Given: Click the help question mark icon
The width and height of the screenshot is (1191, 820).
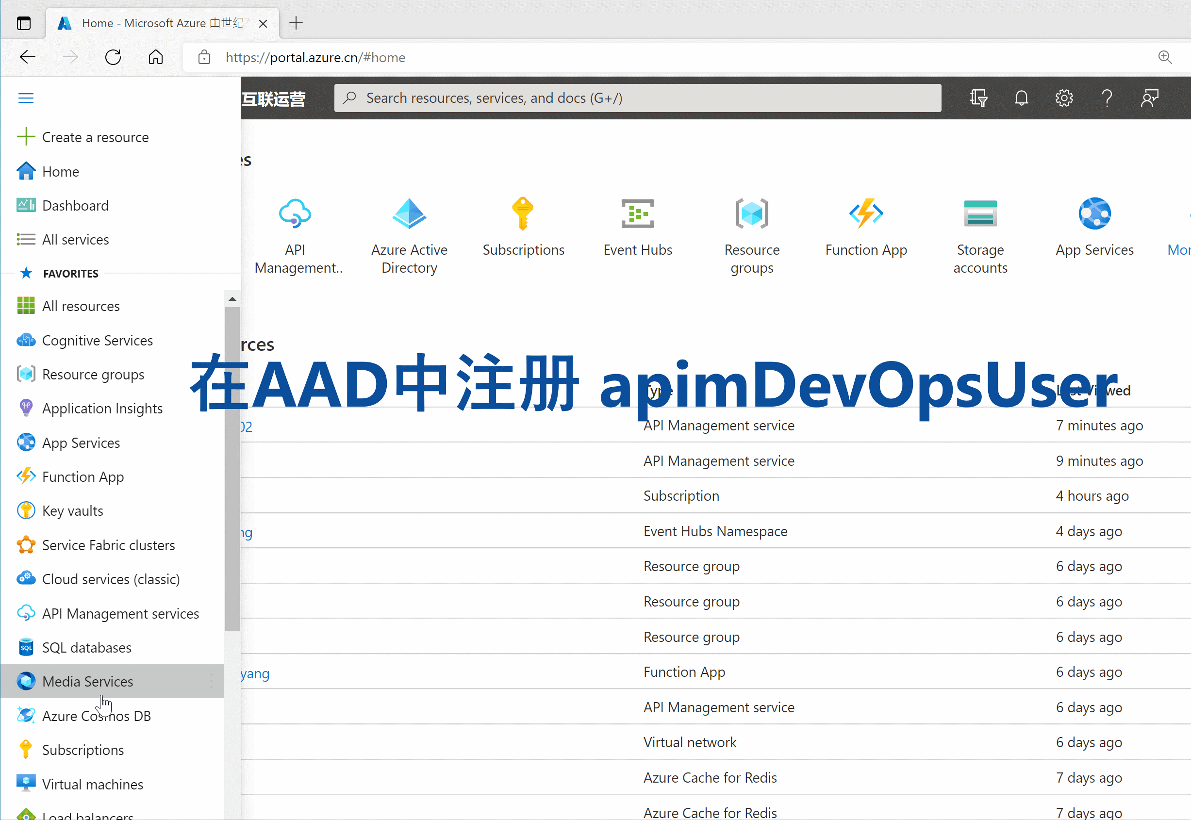Looking at the screenshot, I should pyautogui.click(x=1107, y=98).
